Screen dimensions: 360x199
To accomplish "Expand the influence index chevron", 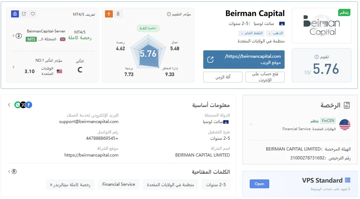I will (x=14, y=67).
